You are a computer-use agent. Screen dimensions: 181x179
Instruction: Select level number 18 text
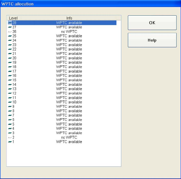click(14, 67)
